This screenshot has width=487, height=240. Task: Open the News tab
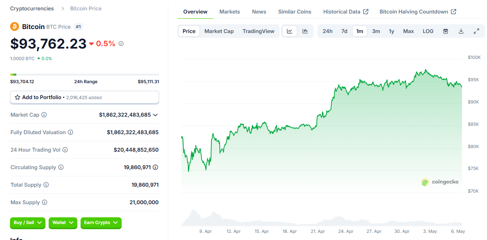click(259, 12)
